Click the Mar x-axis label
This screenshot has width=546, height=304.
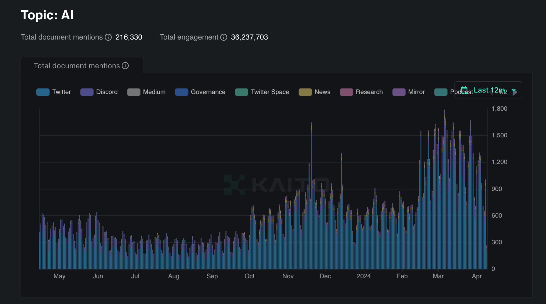pos(438,276)
